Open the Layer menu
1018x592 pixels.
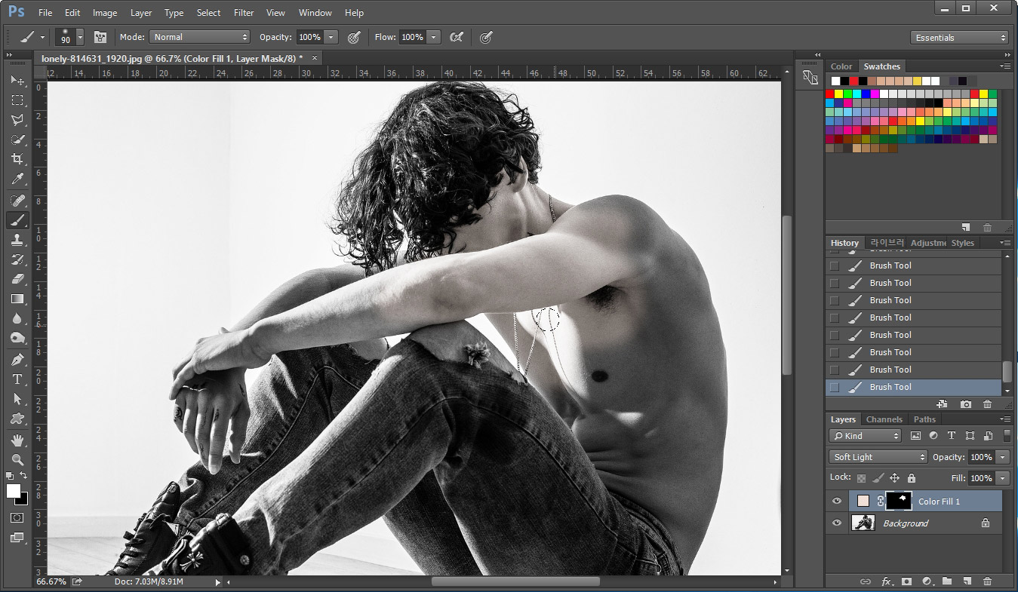[x=141, y=13]
